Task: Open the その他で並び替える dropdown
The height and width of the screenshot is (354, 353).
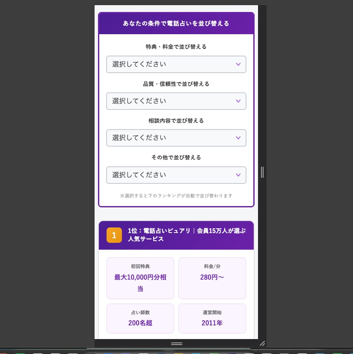Action: coord(176,175)
